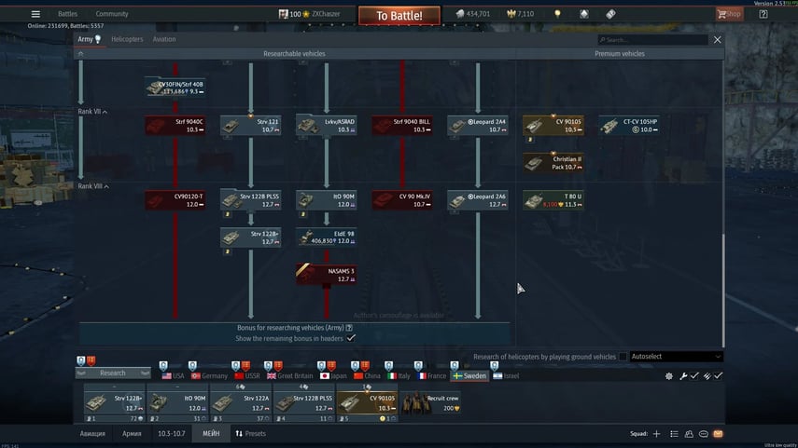The width and height of the screenshot is (798, 448).
Task: Click the T 80 U premium vehicle
Action: tap(553, 199)
